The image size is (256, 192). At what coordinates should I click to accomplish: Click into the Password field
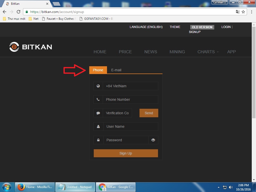(x=126, y=140)
